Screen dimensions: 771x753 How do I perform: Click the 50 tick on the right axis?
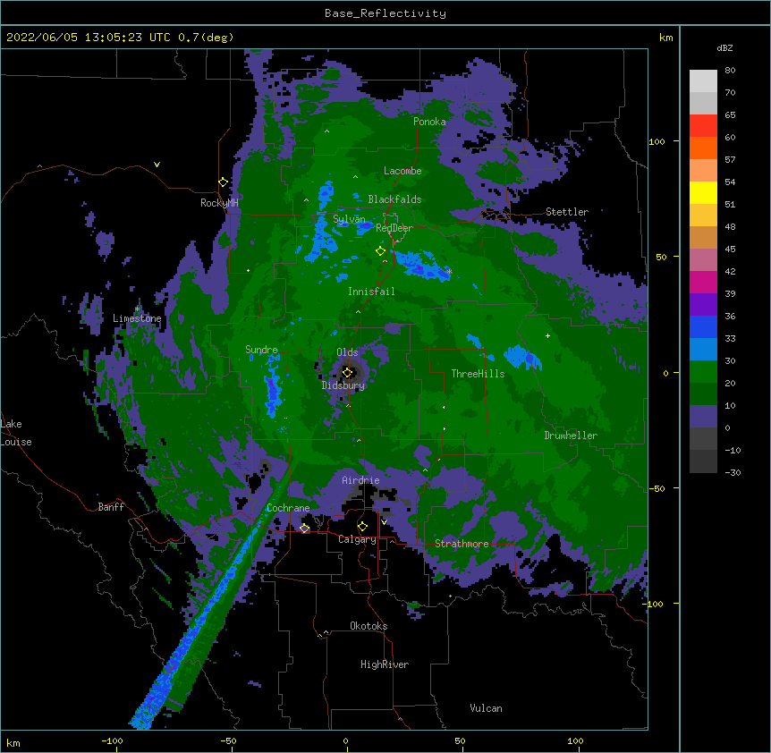click(x=661, y=257)
